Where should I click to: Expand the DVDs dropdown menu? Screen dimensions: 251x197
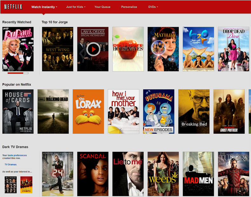coord(153,7)
